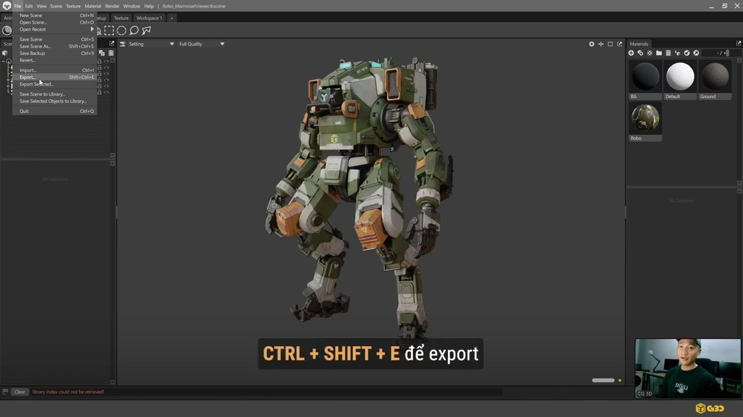Select the BG material thumbnail
This screenshot has width=743, height=417.
[645, 81]
